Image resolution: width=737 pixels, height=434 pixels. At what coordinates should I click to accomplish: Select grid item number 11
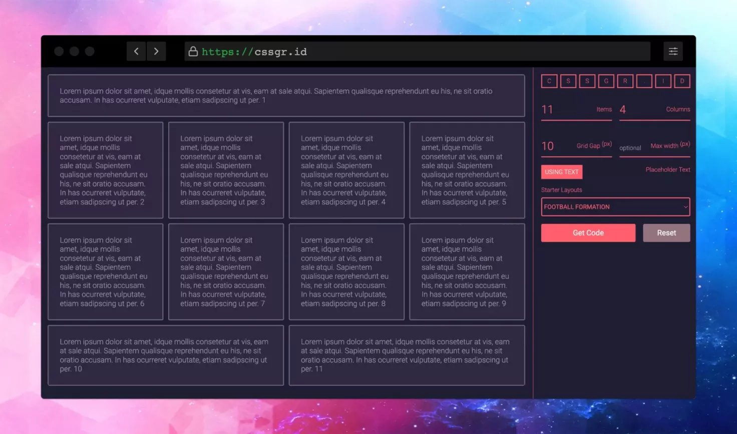407,355
